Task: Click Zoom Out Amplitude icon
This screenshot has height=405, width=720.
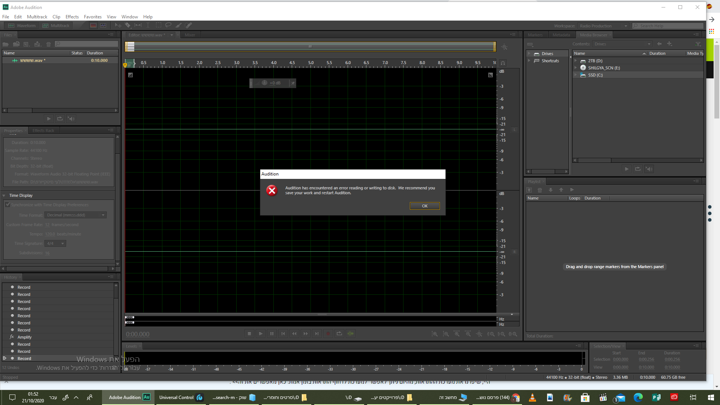Action: (x=446, y=334)
